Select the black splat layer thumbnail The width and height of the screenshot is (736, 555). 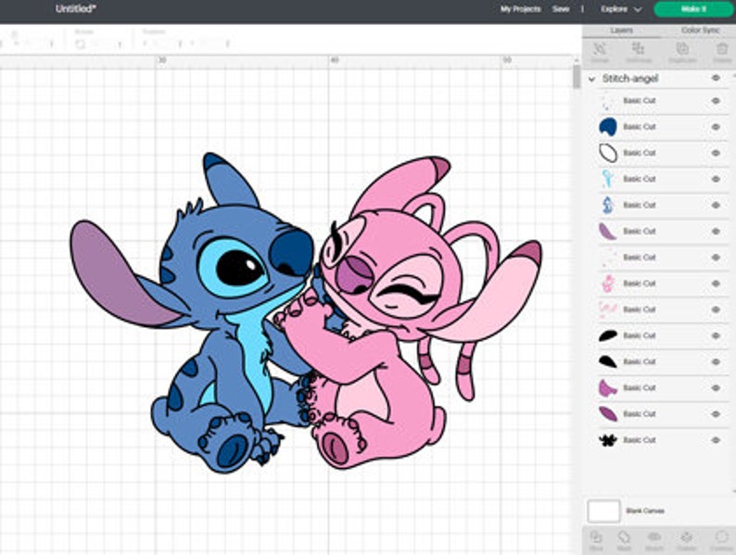(x=608, y=440)
